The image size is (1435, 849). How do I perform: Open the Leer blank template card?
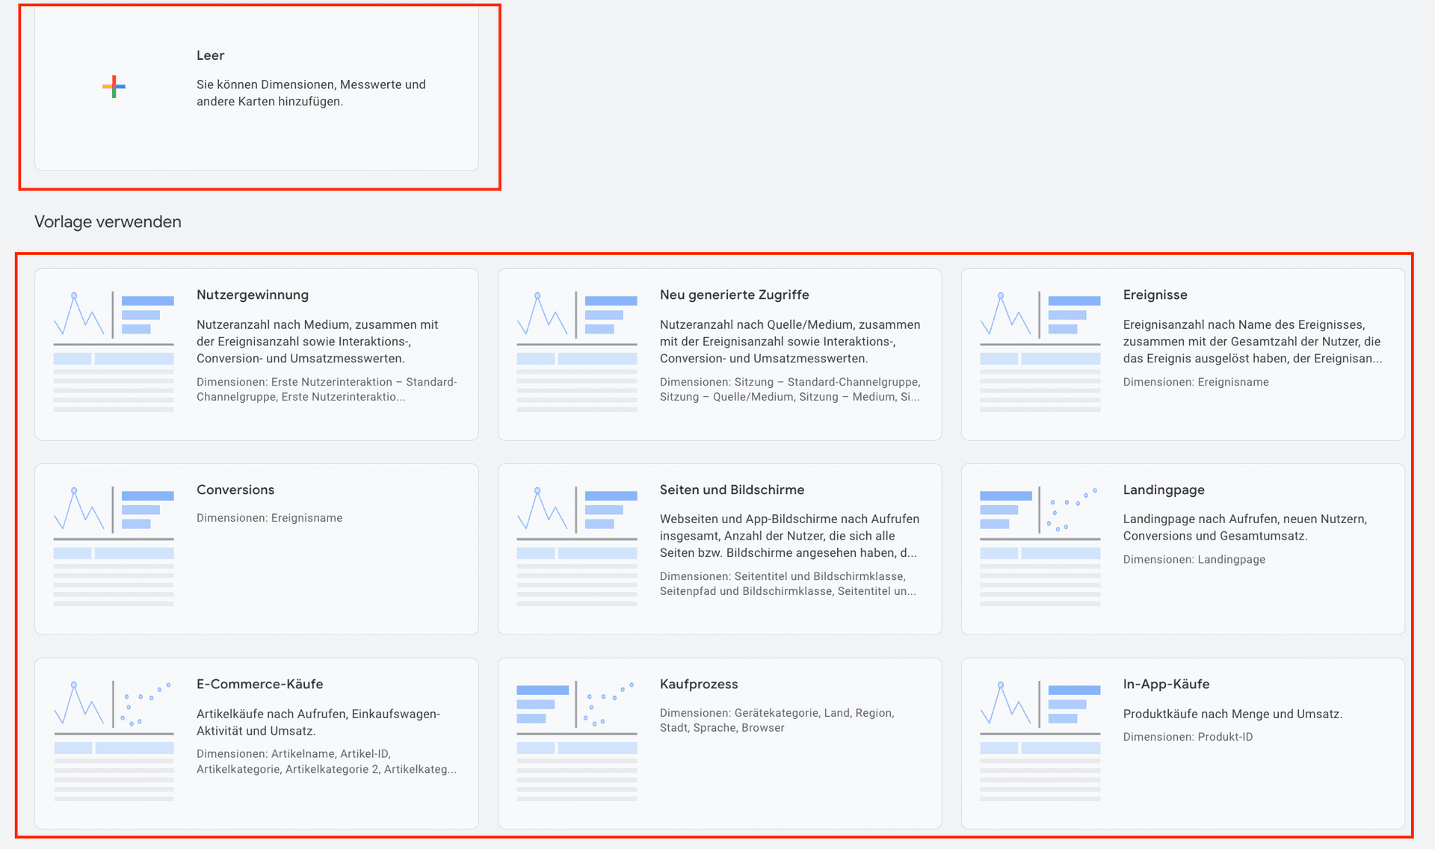[256, 88]
